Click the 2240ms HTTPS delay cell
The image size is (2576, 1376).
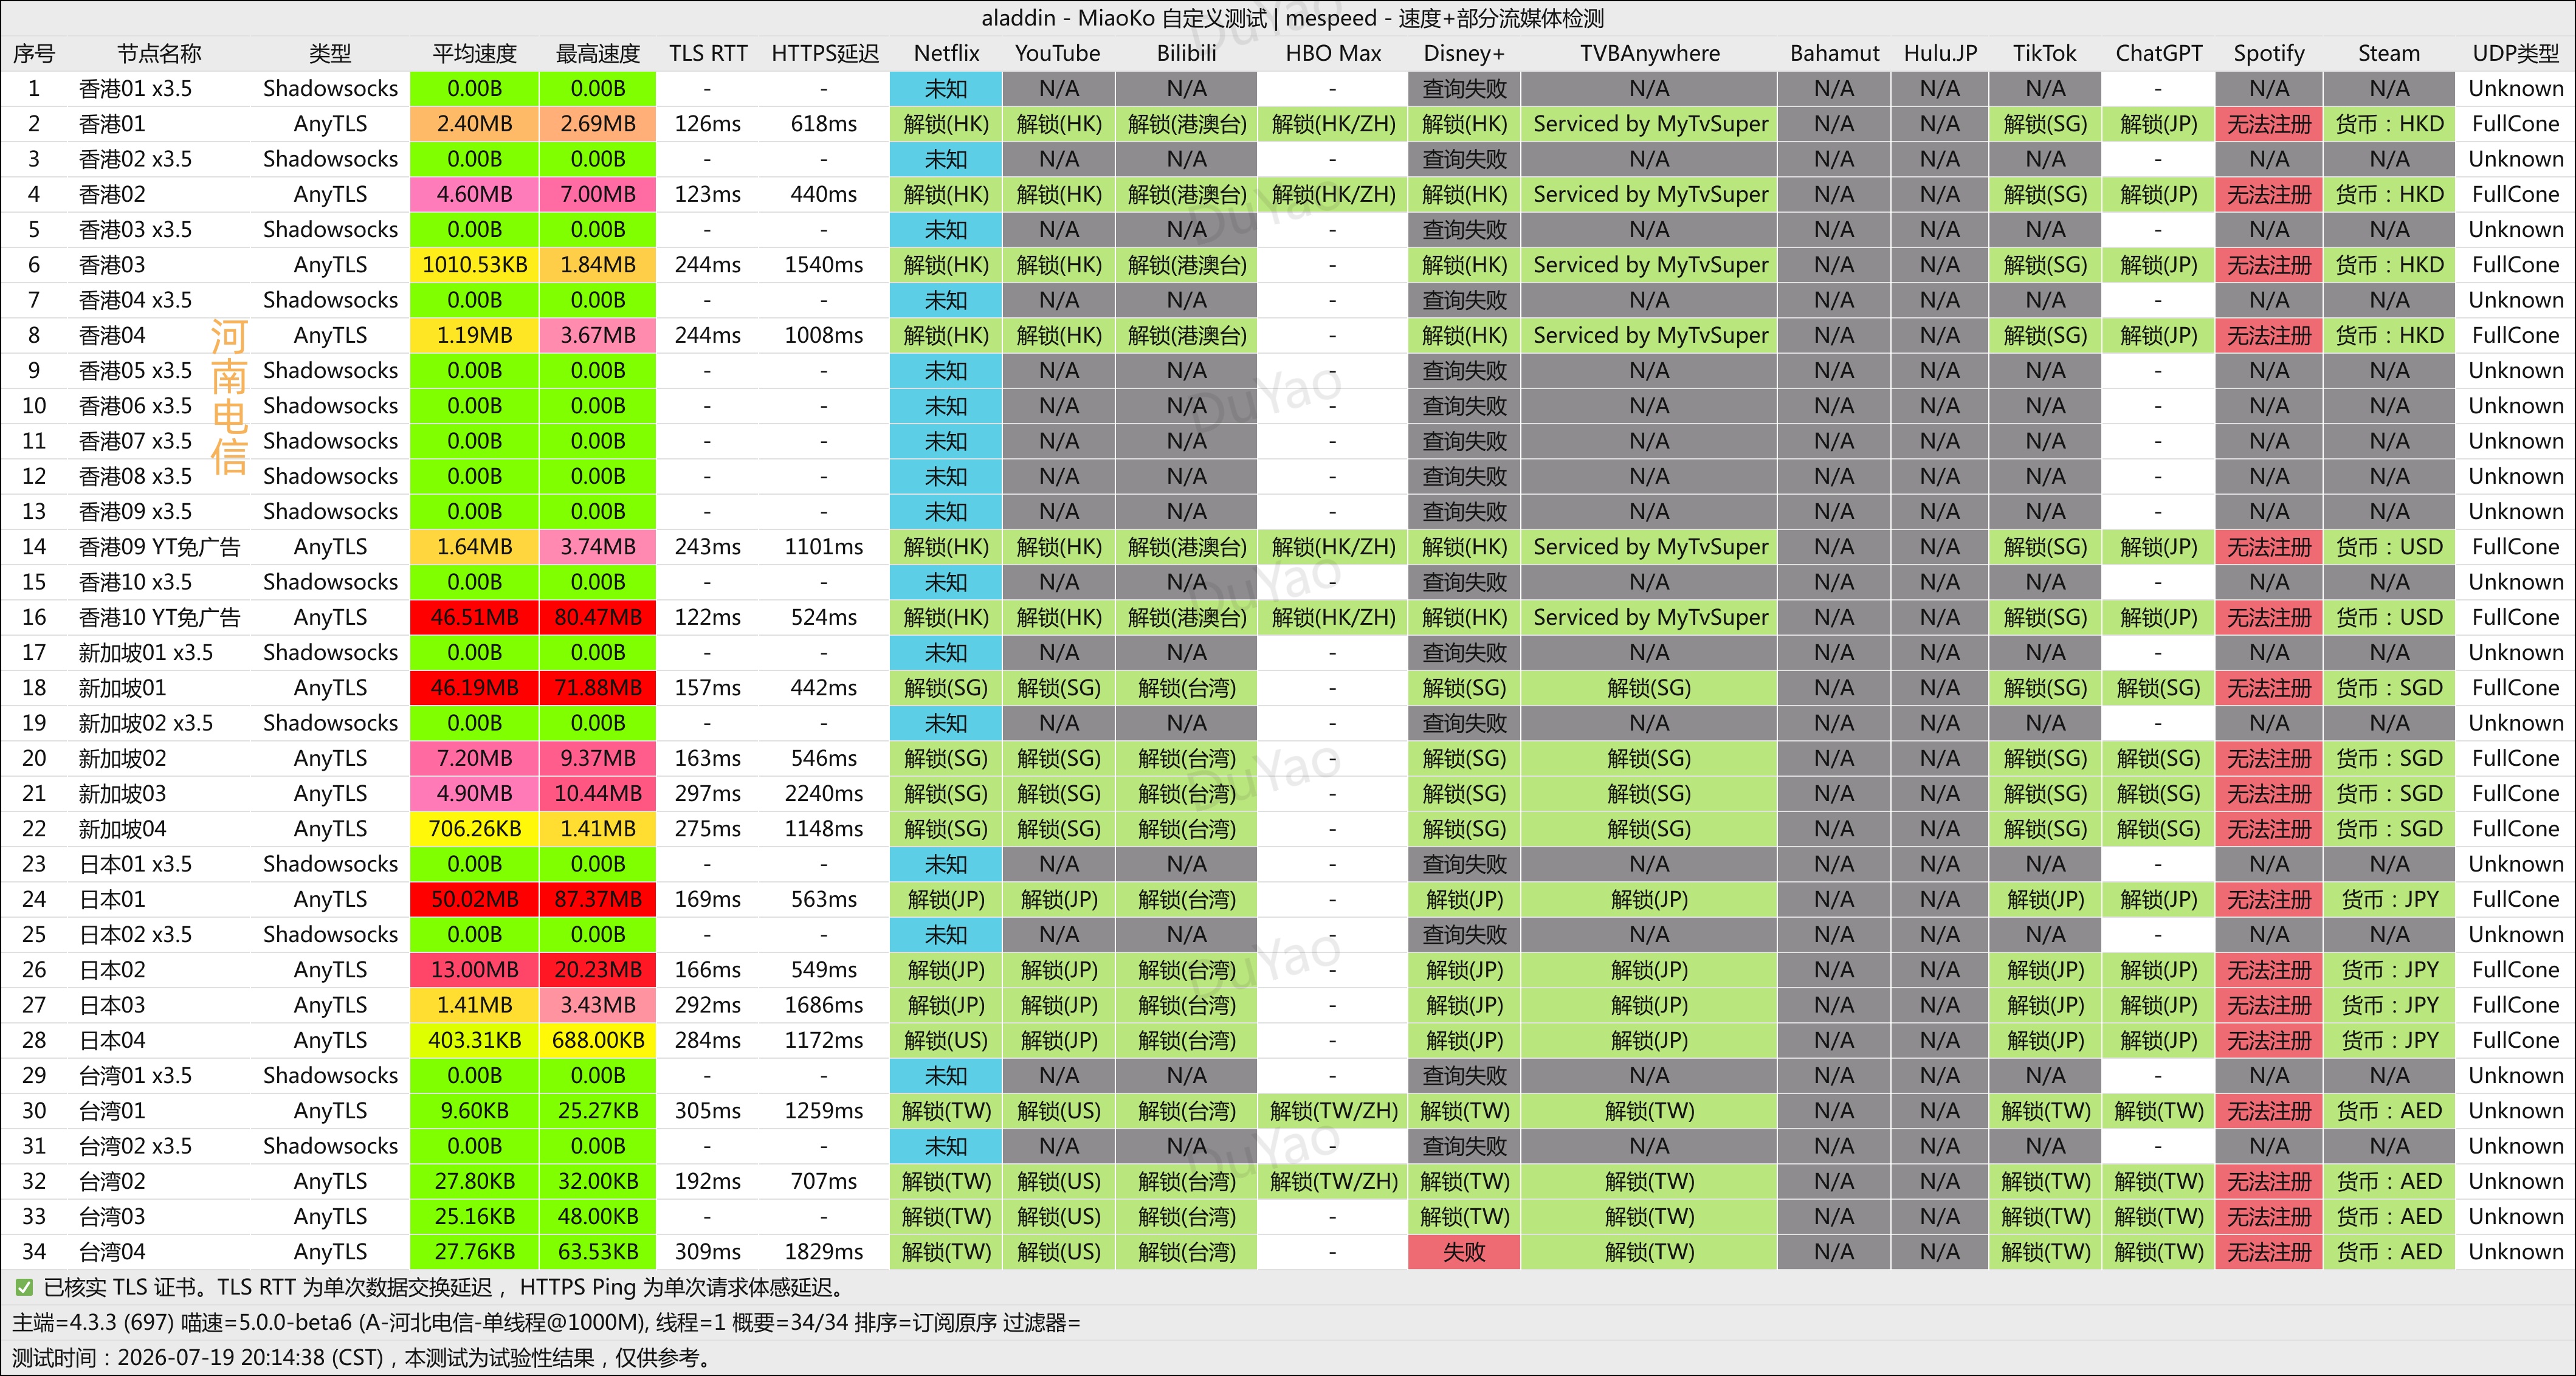click(x=824, y=794)
